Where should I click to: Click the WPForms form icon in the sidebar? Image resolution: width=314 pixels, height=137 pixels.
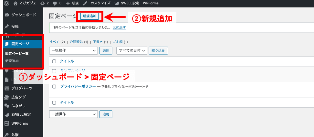[x=7, y=123]
